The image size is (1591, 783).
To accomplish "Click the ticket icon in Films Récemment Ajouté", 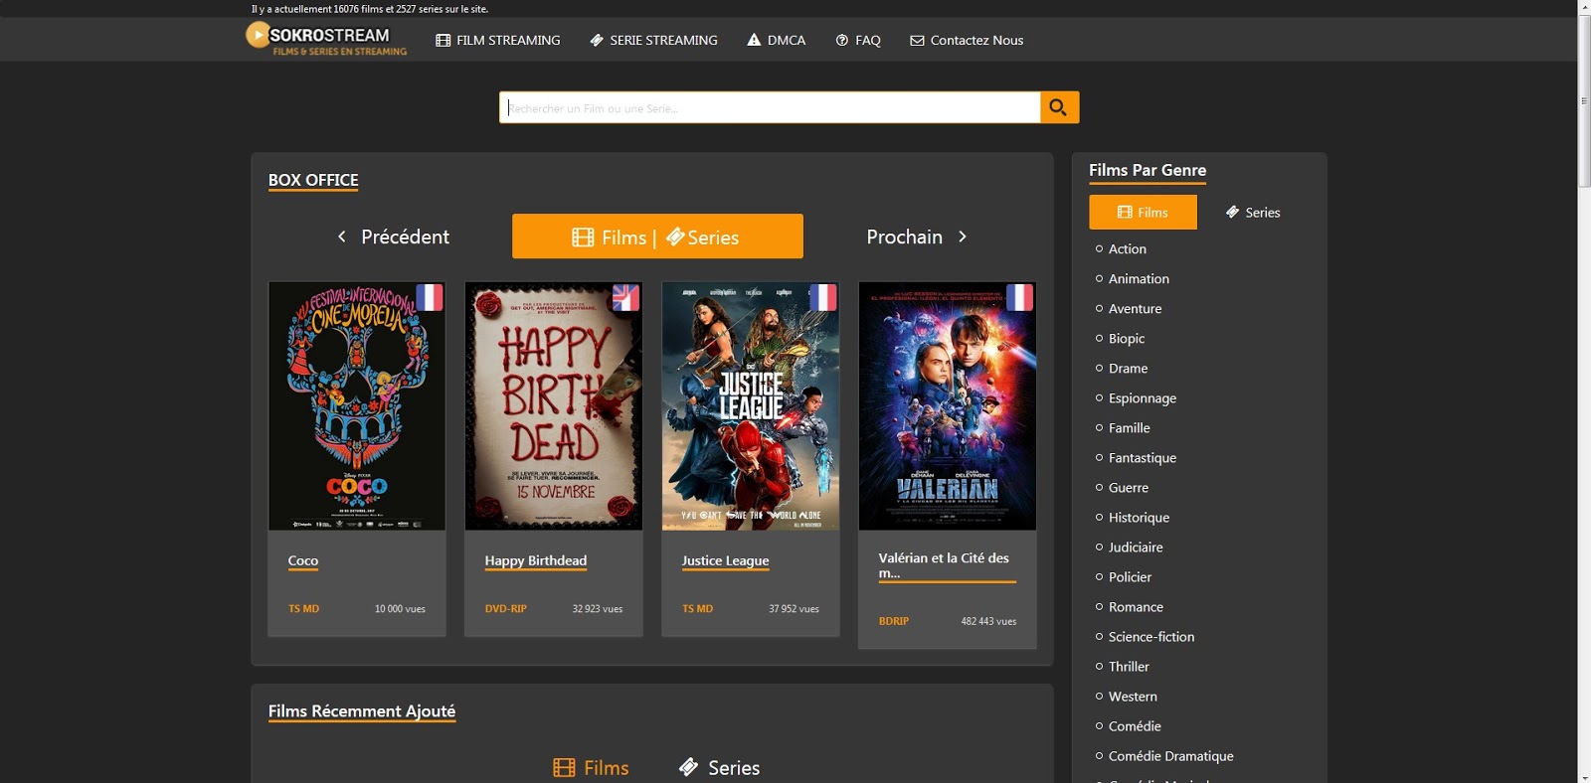I will pyautogui.click(x=688, y=766).
